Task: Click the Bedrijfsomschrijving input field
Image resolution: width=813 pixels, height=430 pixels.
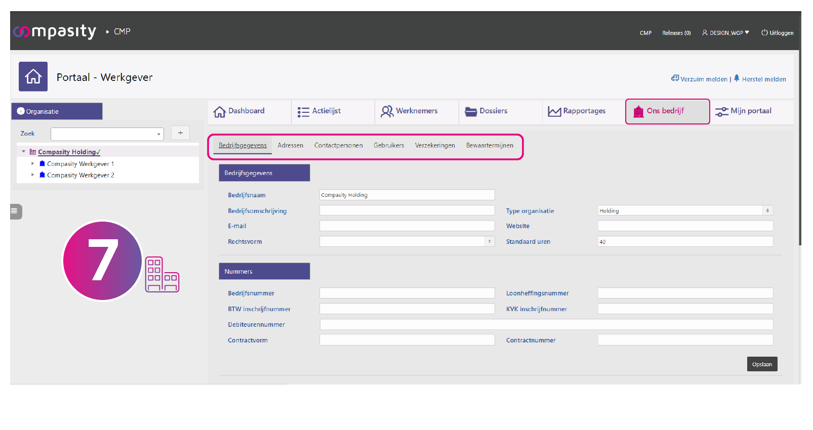Action: pos(407,210)
